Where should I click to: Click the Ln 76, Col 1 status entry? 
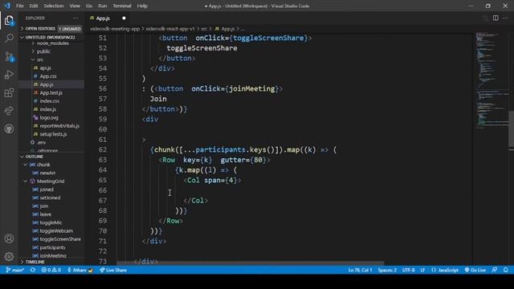[x=360, y=270]
